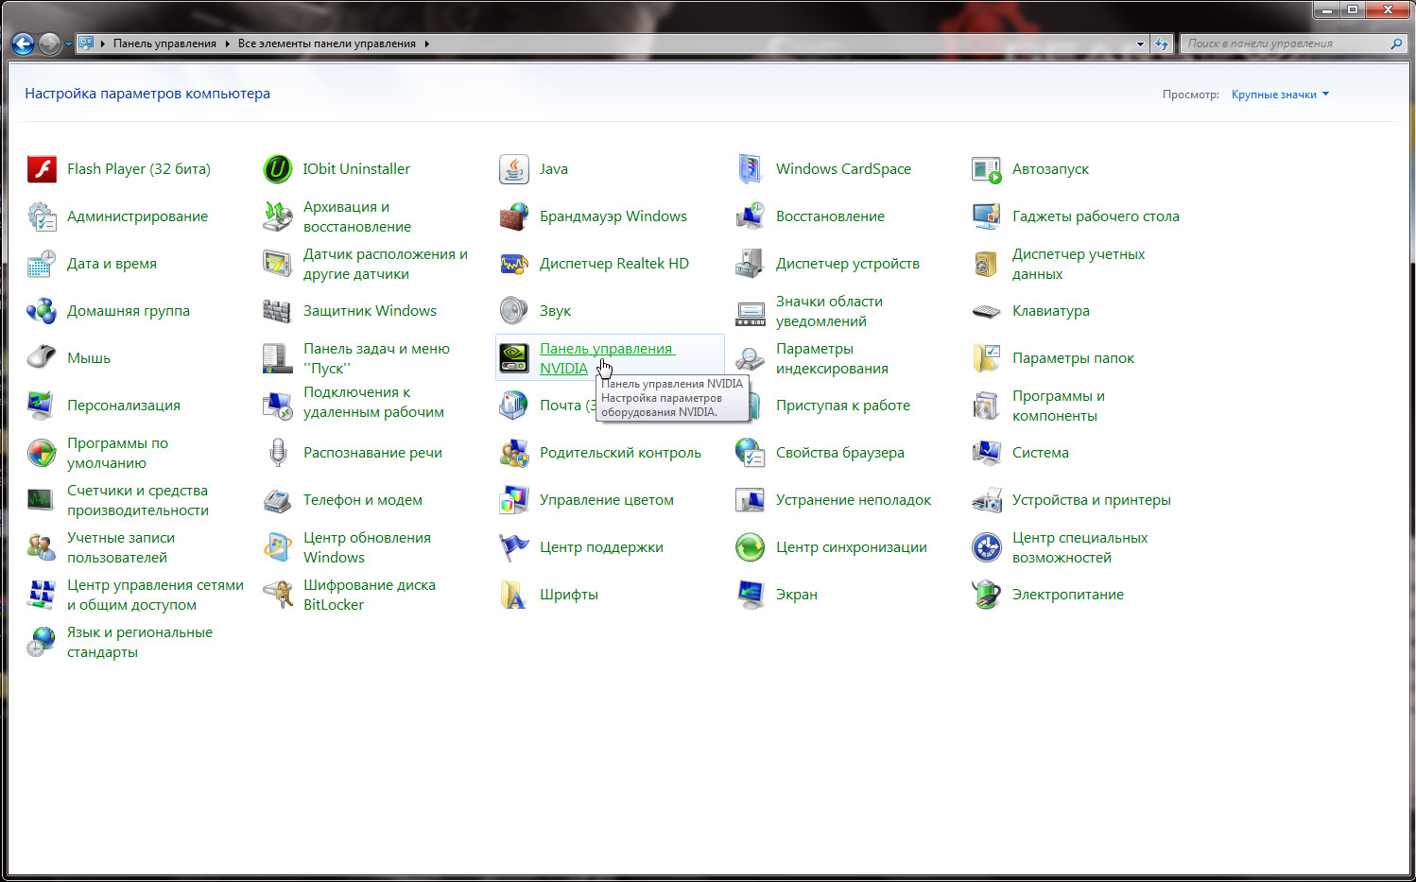Open the 'Система' link
The height and width of the screenshot is (882, 1416).
1041,453
